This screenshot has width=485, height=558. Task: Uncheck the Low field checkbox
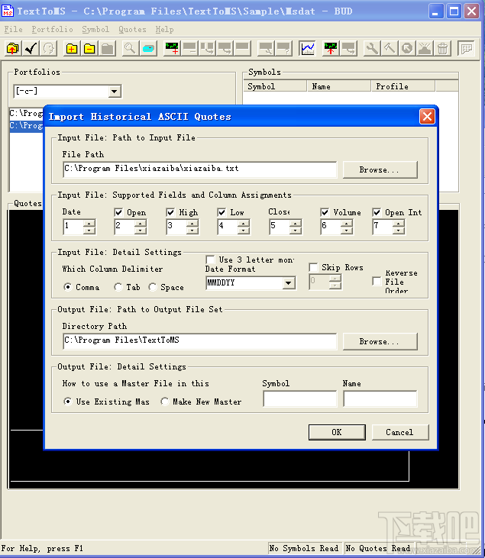click(x=221, y=212)
